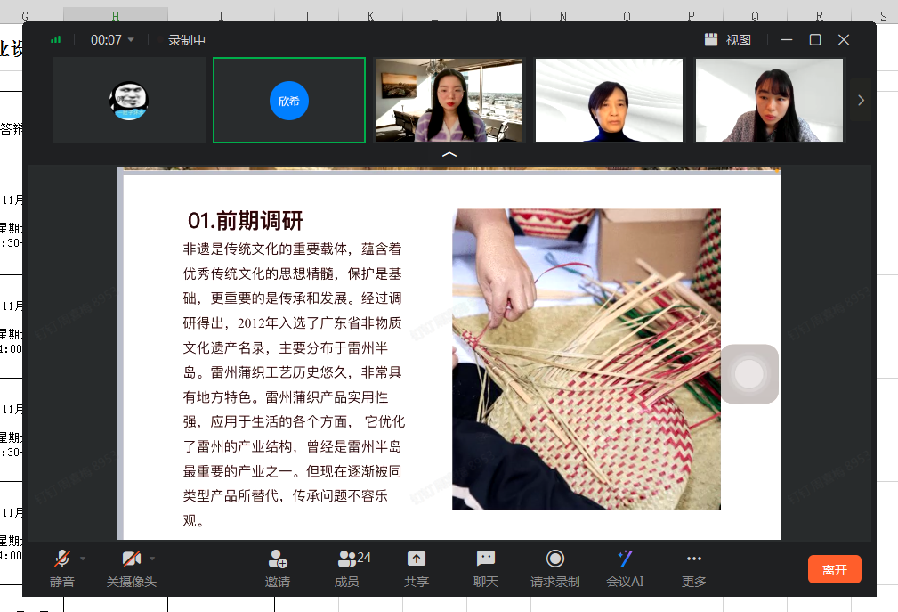The width and height of the screenshot is (898, 612).
Task: Select spreadsheet column H header
Action: [116, 16]
